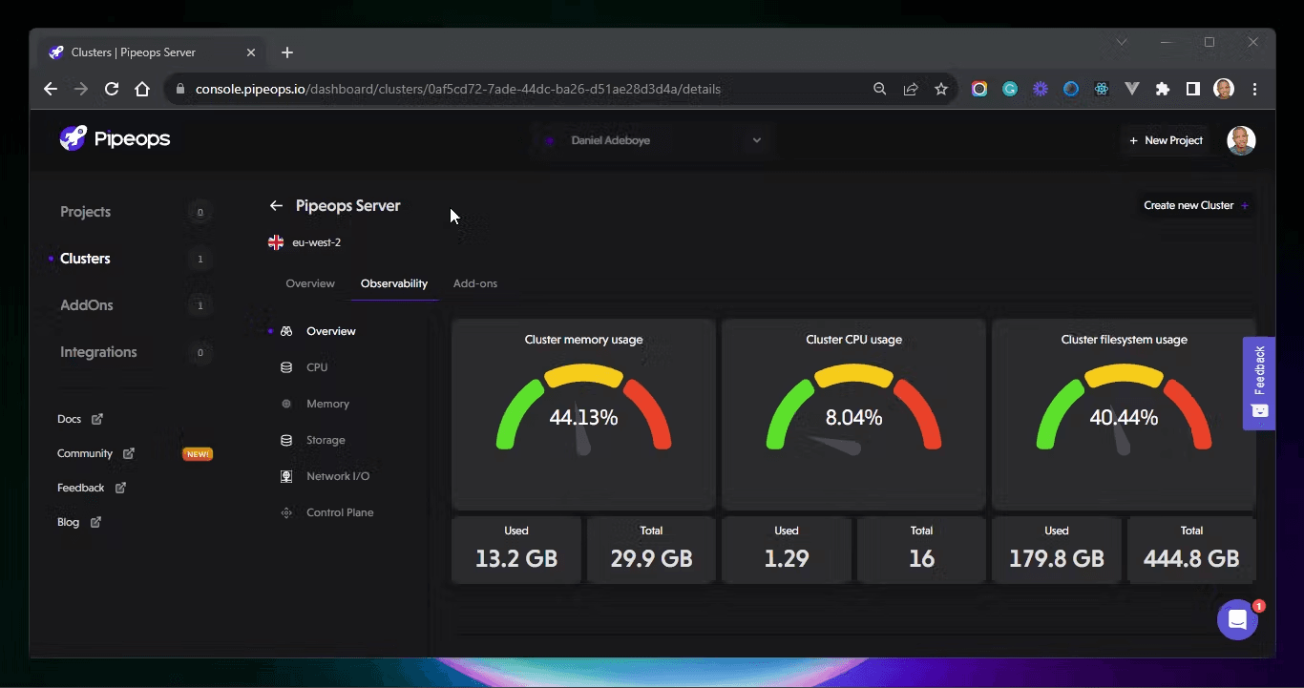
Task: Open the Docs external link
Action: point(80,419)
